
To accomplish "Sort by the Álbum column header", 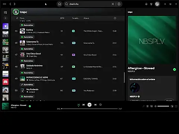I will coord(87,18).
